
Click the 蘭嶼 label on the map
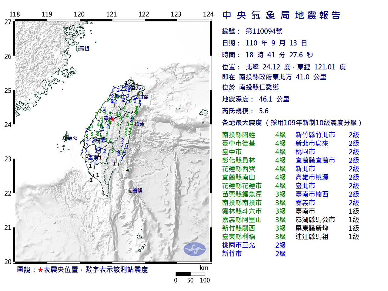pos(137,191)
